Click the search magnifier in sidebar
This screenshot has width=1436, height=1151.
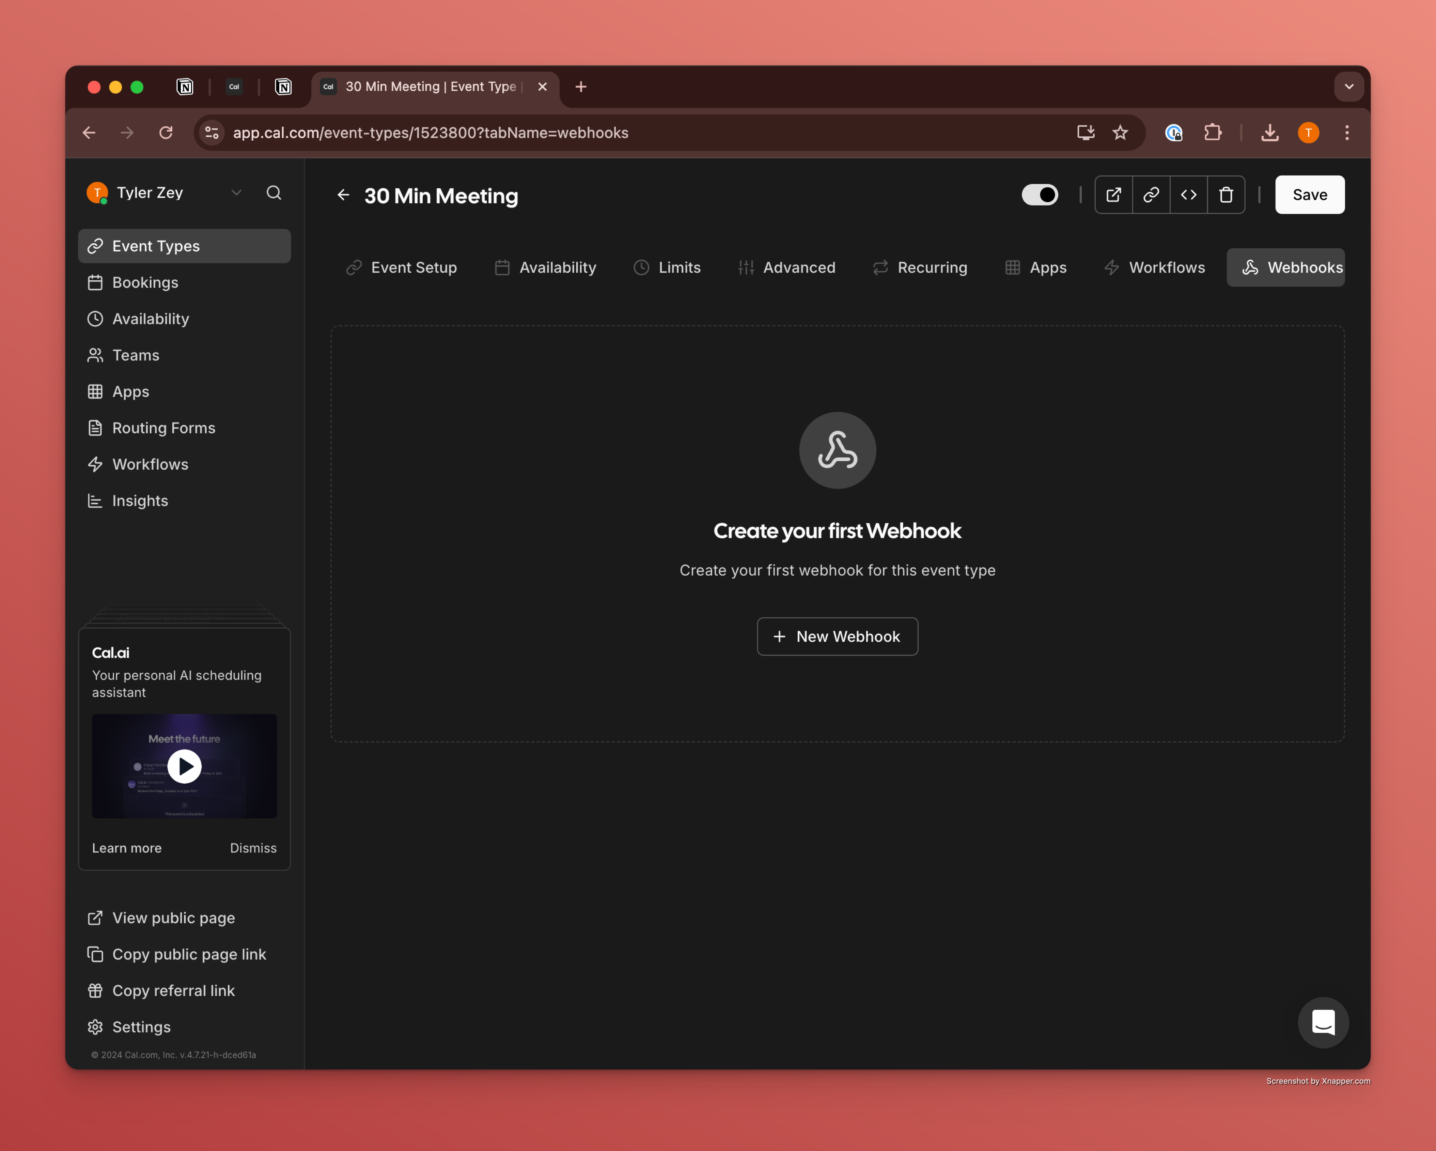pyautogui.click(x=274, y=192)
